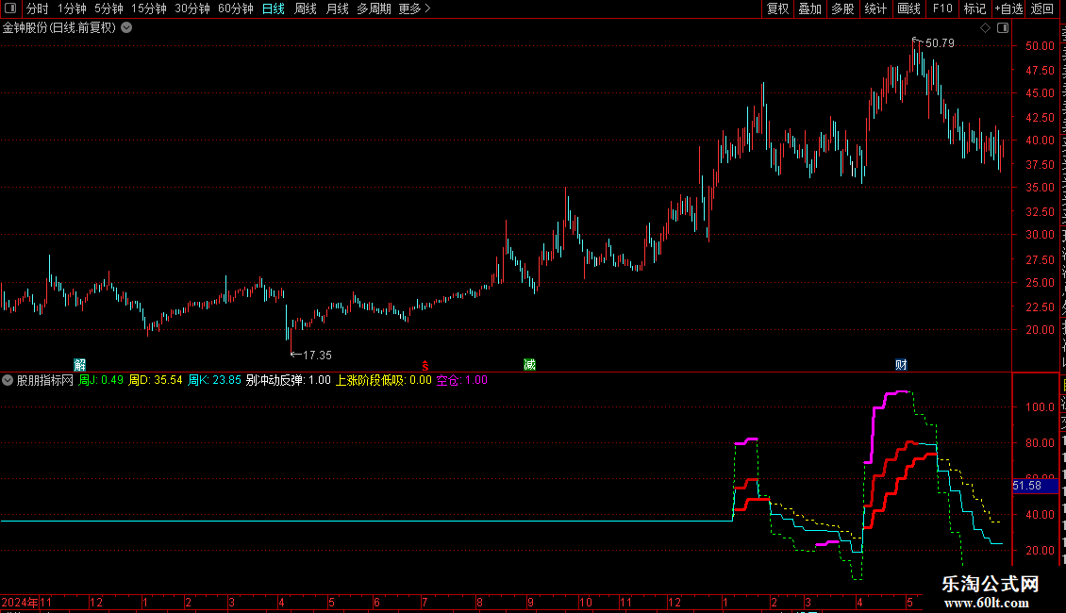Image resolution: width=1066 pixels, height=613 pixels.
Task: Open the 复权 adjustment menu
Action: coord(777,8)
